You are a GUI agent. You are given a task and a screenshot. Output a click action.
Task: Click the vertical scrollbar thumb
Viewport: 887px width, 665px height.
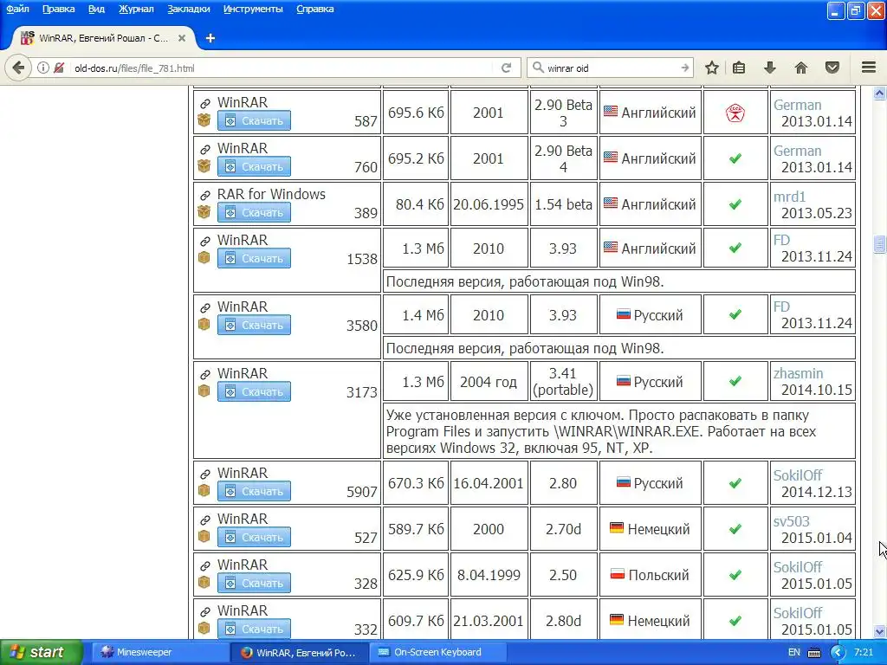pos(879,243)
